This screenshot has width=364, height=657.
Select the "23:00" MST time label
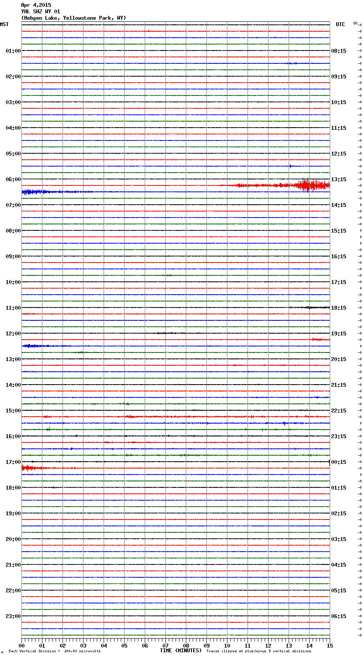pos(13,616)
